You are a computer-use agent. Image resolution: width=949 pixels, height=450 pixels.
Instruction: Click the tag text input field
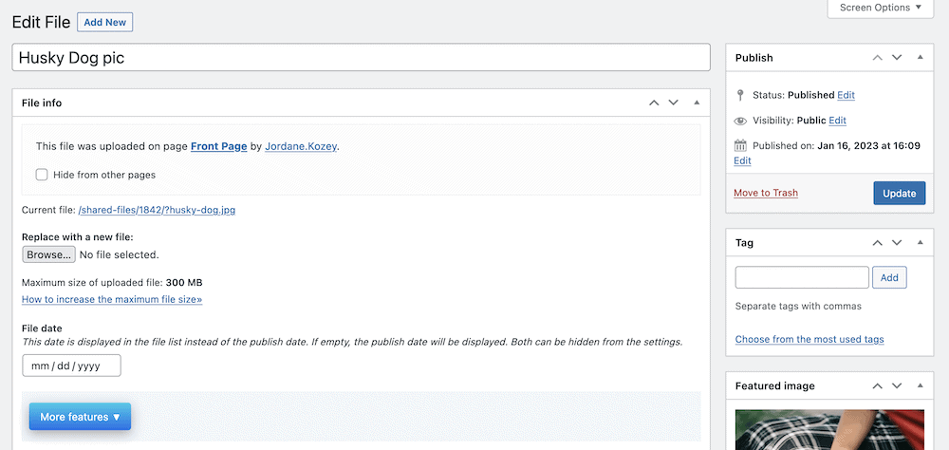802,277
